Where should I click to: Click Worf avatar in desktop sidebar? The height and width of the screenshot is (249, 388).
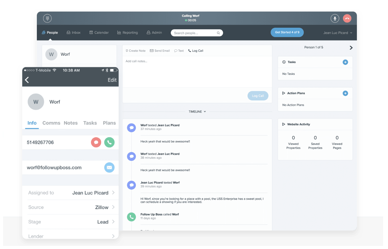click(x=51, y=54)
